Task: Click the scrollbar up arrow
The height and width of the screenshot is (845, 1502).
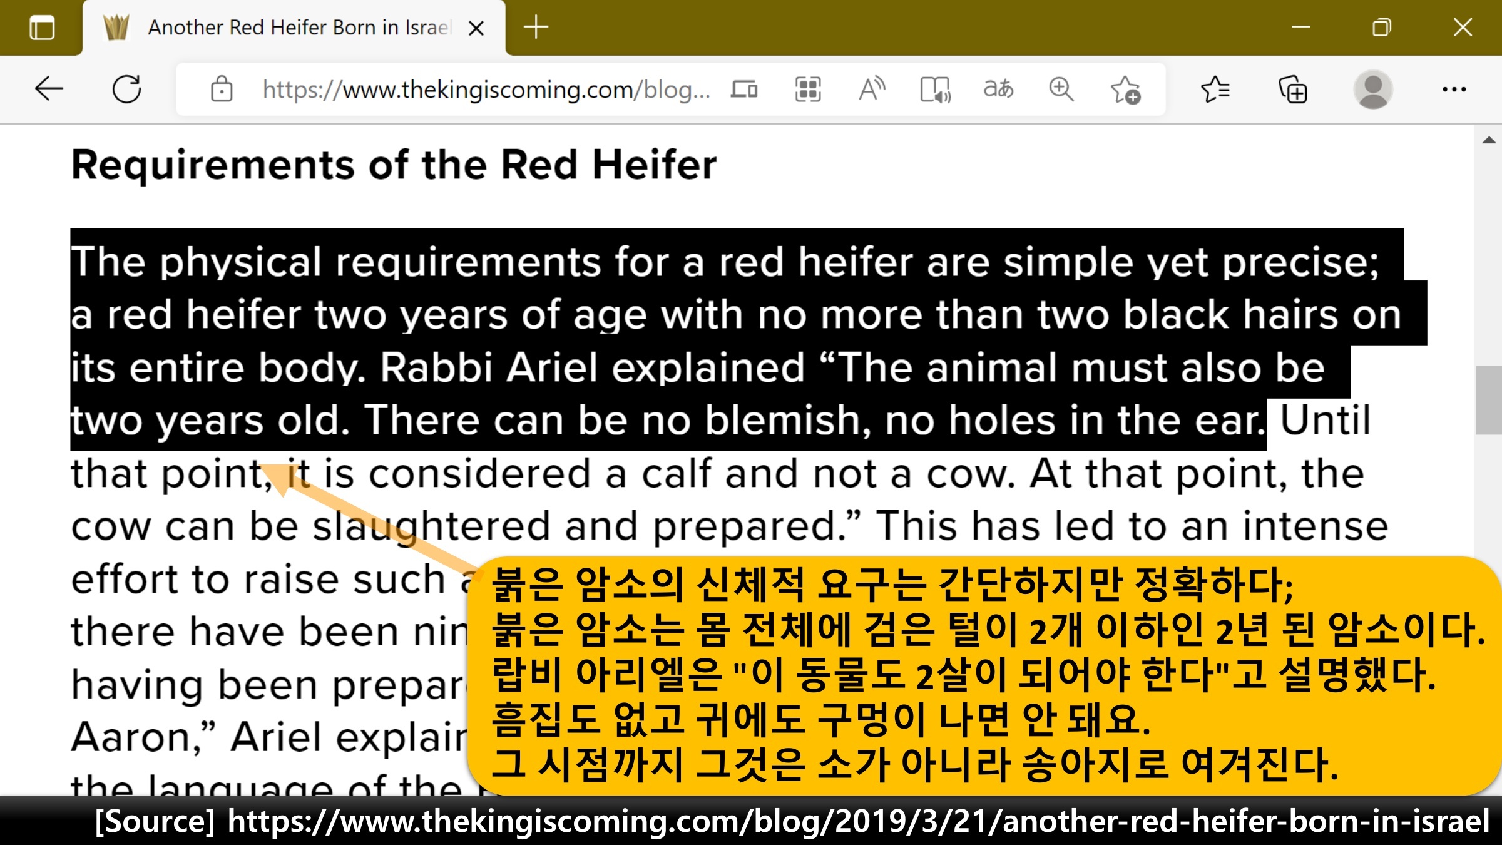Action: [x=1489, y=140]
